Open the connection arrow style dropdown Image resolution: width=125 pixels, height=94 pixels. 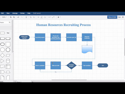[49, 17]
